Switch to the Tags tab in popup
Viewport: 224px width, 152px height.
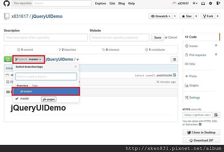tap(35, 86)
